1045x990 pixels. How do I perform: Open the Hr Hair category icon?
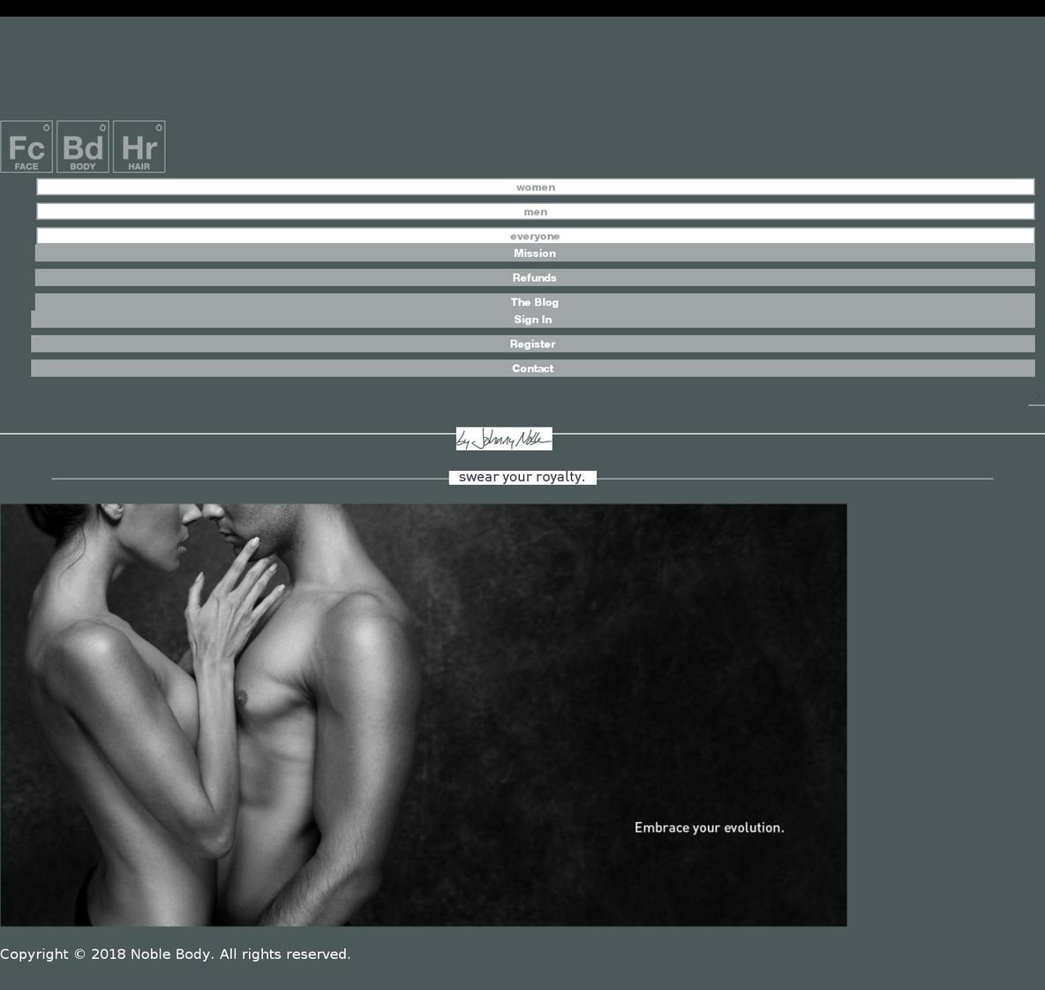[x=139, y=147]
